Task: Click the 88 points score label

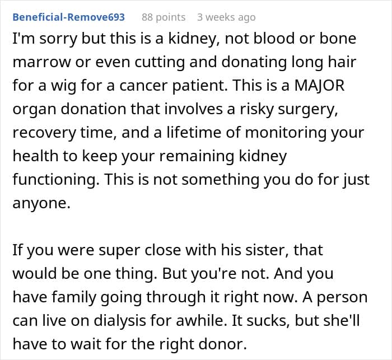Action: [164, 17]
